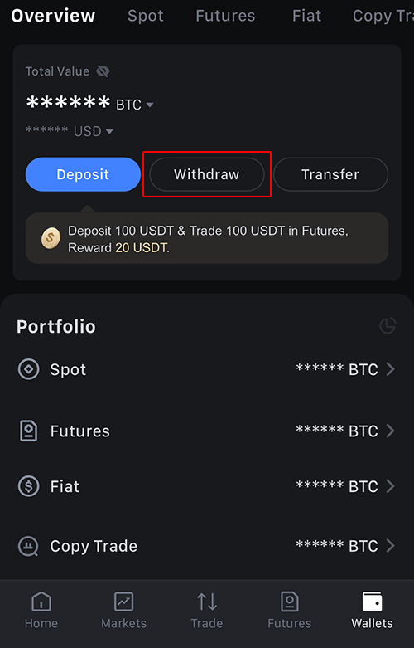Click the Withdraw button

207,174
